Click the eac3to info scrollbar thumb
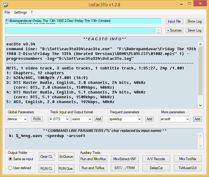 coord(200,71)
